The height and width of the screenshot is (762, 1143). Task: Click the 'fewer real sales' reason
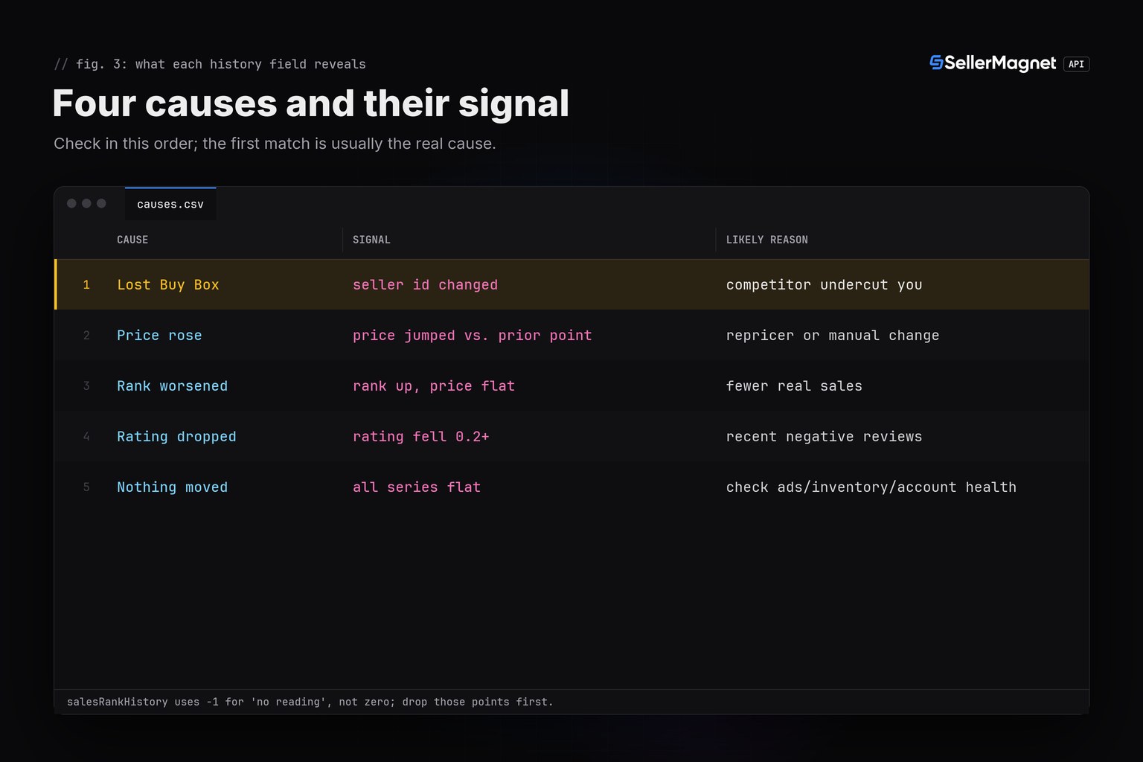794,386
